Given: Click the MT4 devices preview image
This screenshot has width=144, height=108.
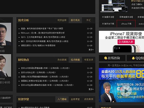Looking at the screenshot, I should [114, 6].
